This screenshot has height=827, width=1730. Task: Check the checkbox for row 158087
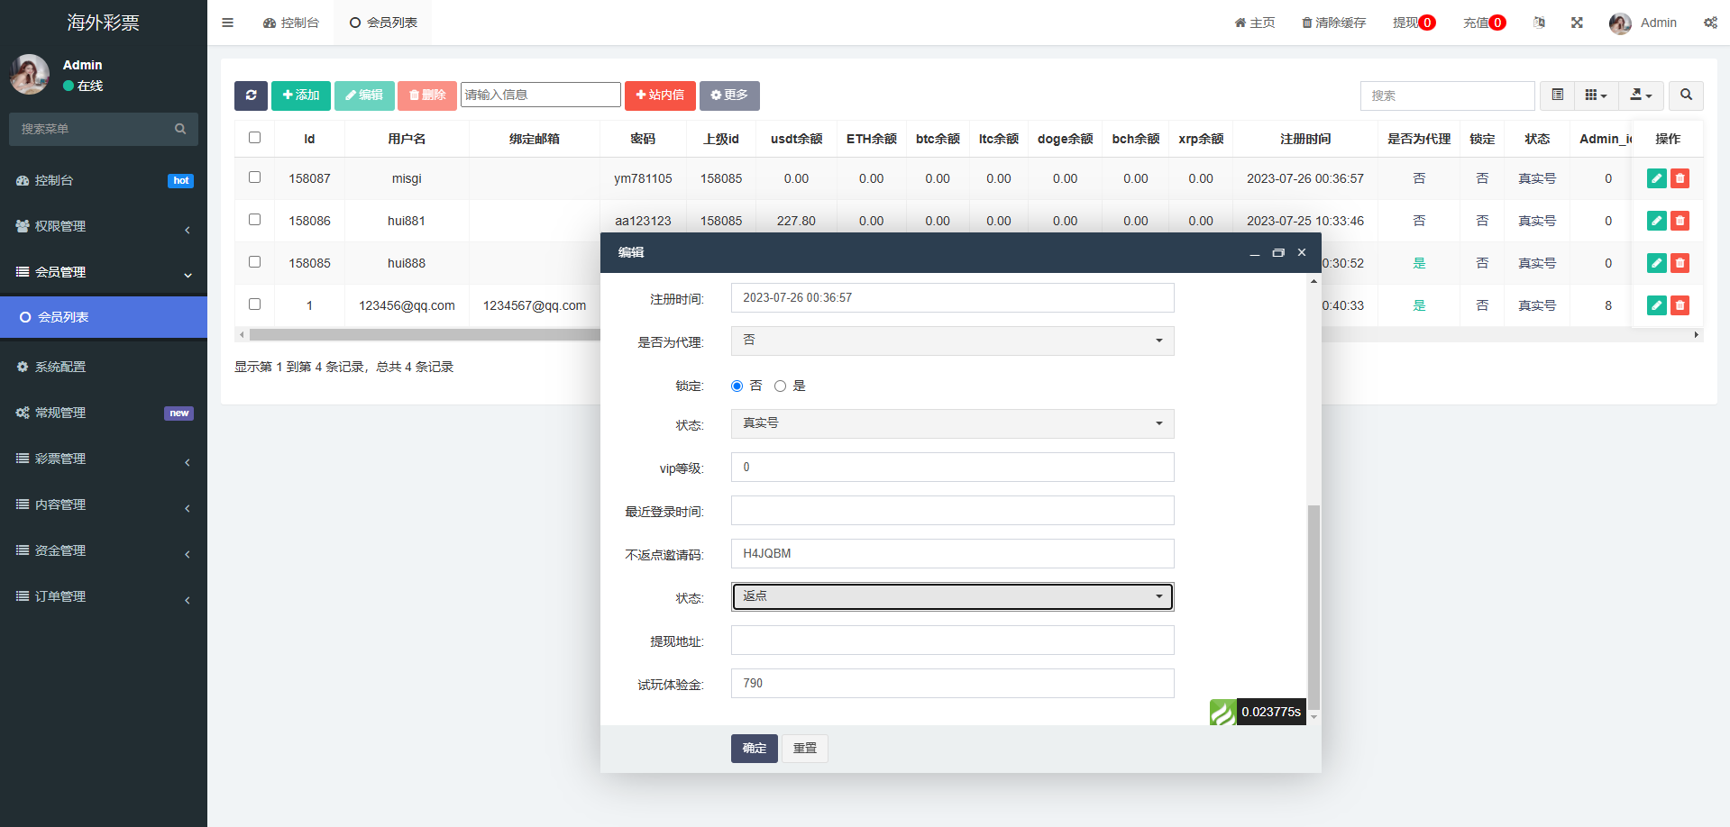coord(254,177)
